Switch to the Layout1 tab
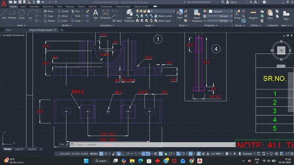This screenshot has height=165, width=294. pos(19,149)
